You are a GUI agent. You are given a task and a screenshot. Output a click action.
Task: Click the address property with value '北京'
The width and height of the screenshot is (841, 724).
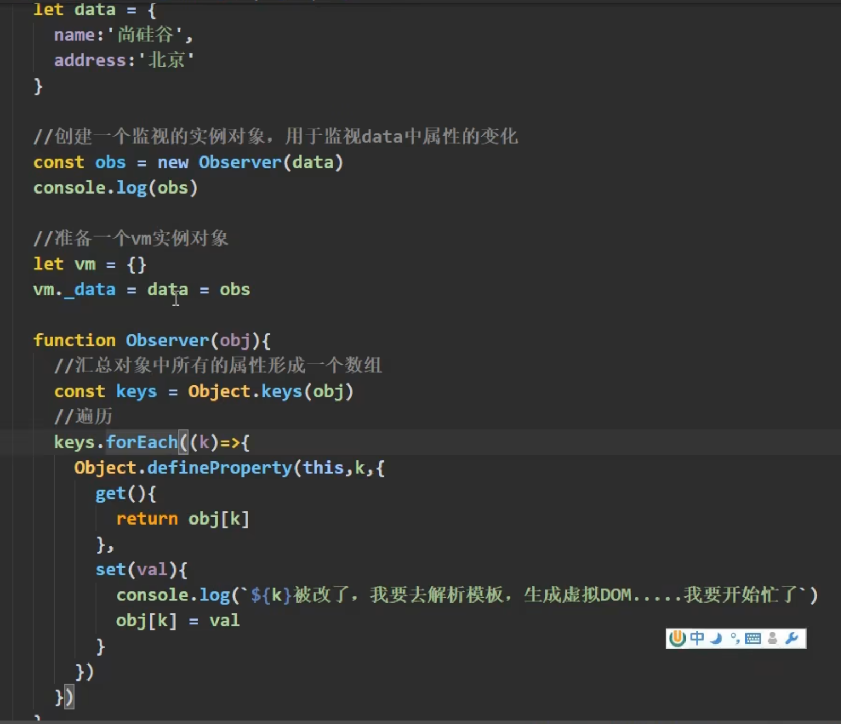pyautogui.click(x=90, y=60)
